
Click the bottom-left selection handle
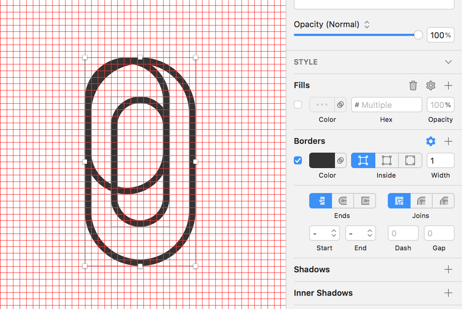pyautogui.click(x=85, y=266)
